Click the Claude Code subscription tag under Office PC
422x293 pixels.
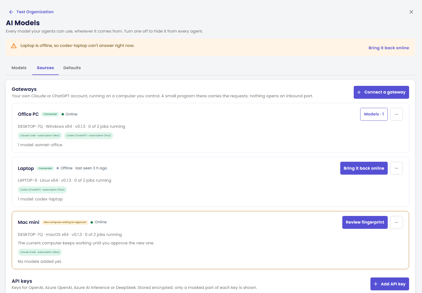point(40,136)
